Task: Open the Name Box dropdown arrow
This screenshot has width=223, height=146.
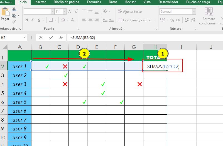Action: (25, 37)
